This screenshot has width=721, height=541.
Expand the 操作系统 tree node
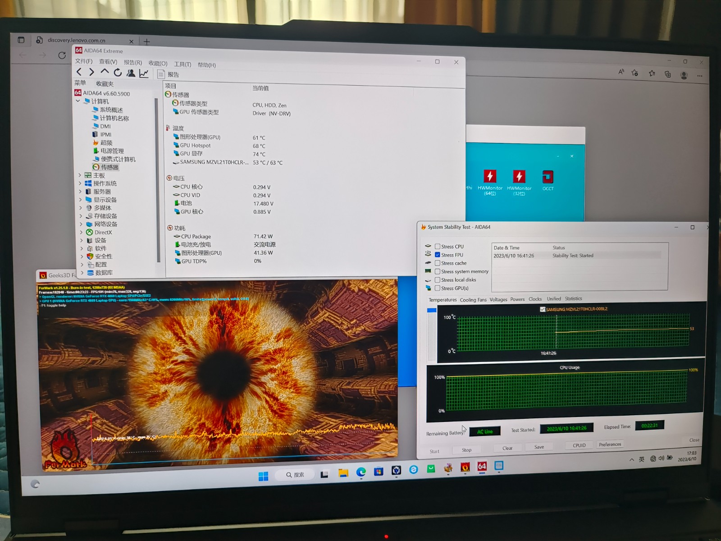click(80, 183)
